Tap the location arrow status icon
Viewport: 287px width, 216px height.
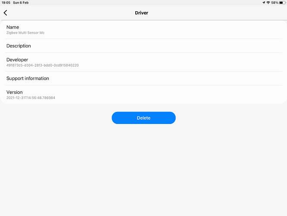tap(264, 3)
